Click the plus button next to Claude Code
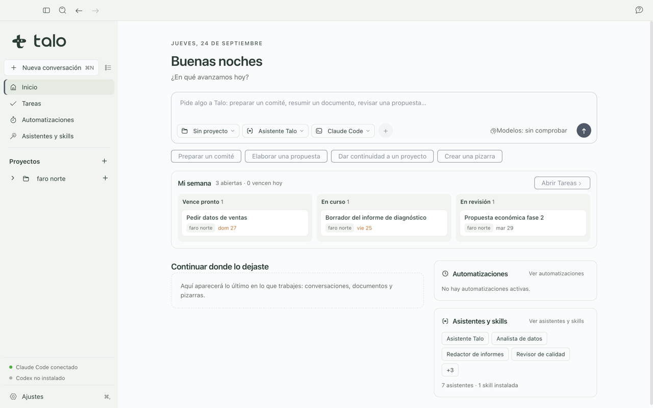The image size is (653, 408). 386,131
